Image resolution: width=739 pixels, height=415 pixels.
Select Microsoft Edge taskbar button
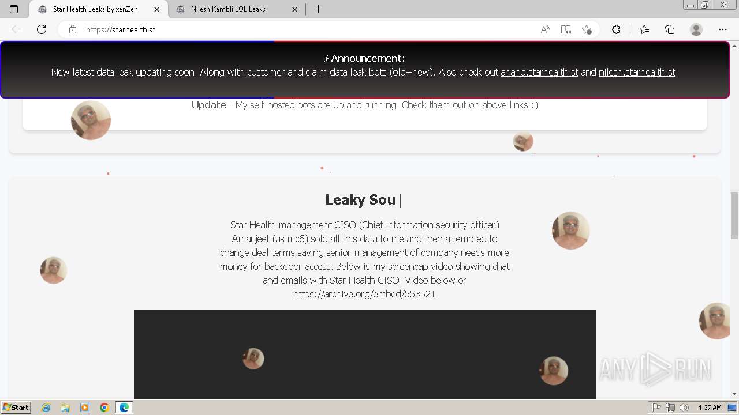(124, 408)
